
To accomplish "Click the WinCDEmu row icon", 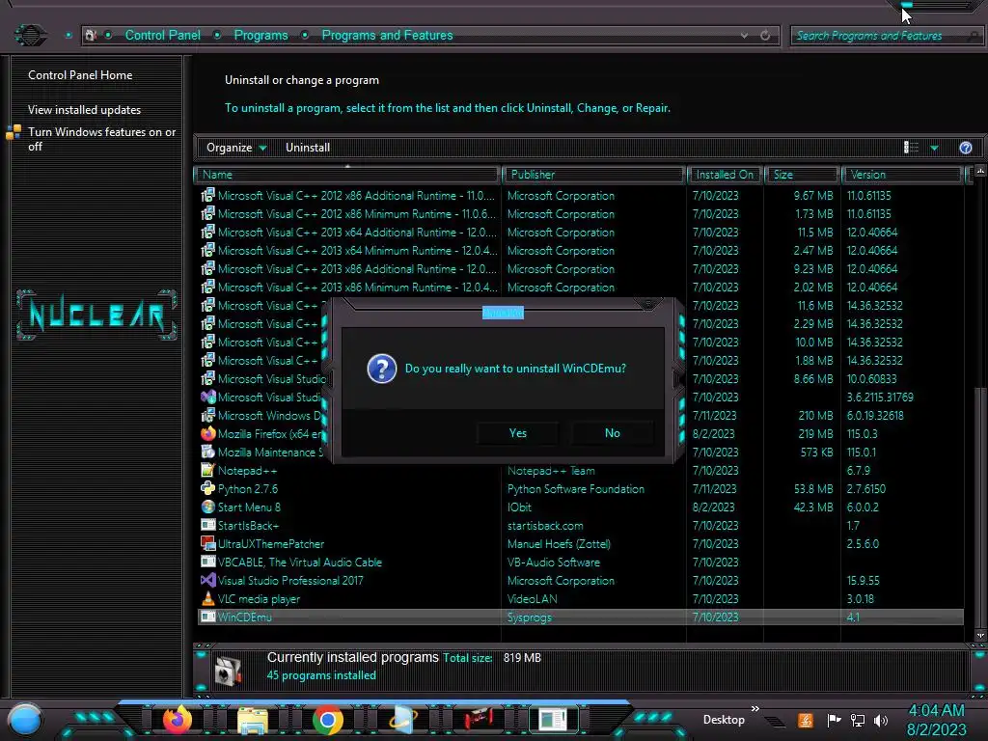I will pyautogui.click(x=208, y=617).
